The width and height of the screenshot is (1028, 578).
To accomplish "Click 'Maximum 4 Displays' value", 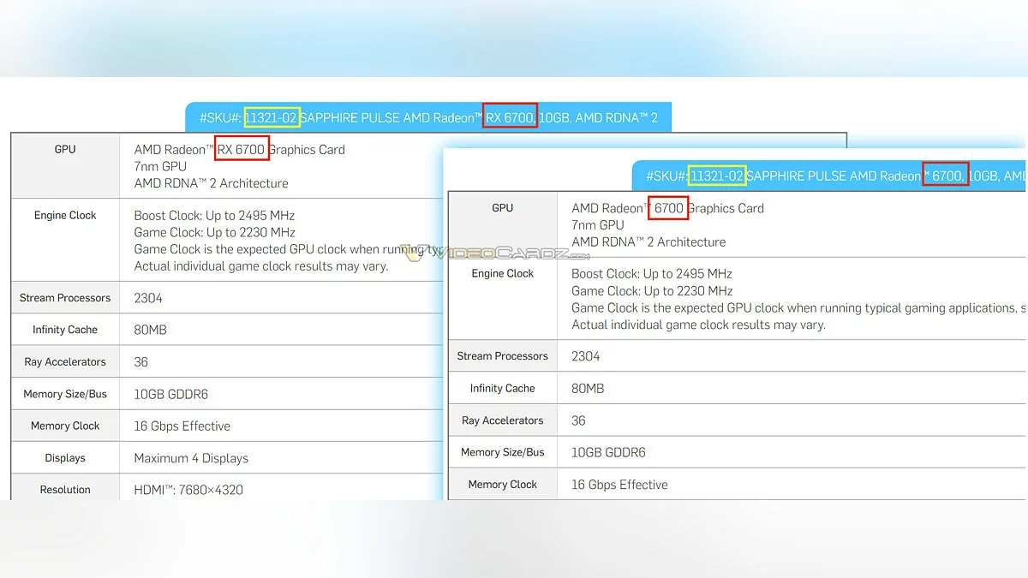I will [x=191, y=458].
